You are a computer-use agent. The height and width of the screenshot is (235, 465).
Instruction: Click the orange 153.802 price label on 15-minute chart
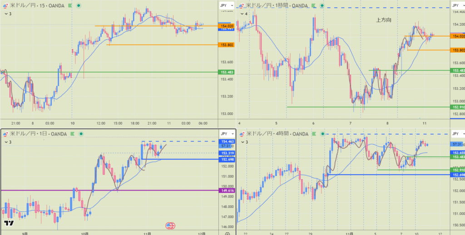[227, 45]
